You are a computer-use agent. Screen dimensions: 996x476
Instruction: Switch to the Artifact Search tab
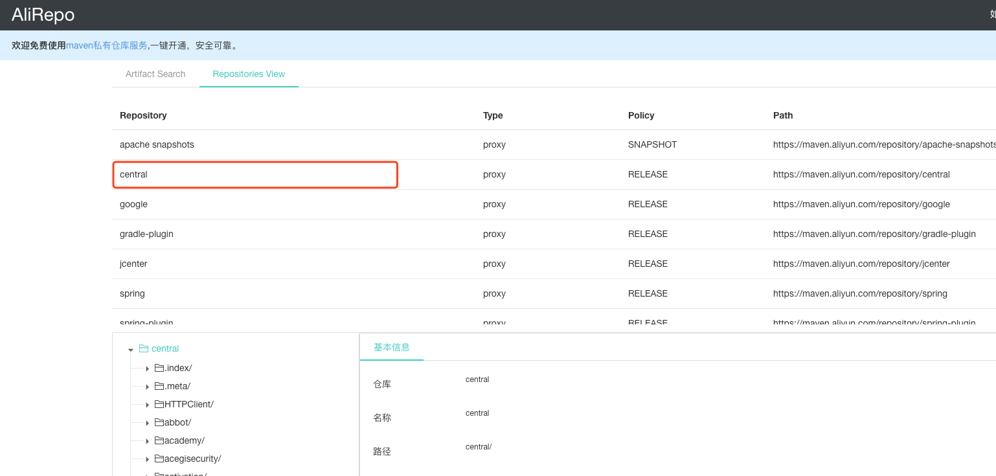pos(155,74)
